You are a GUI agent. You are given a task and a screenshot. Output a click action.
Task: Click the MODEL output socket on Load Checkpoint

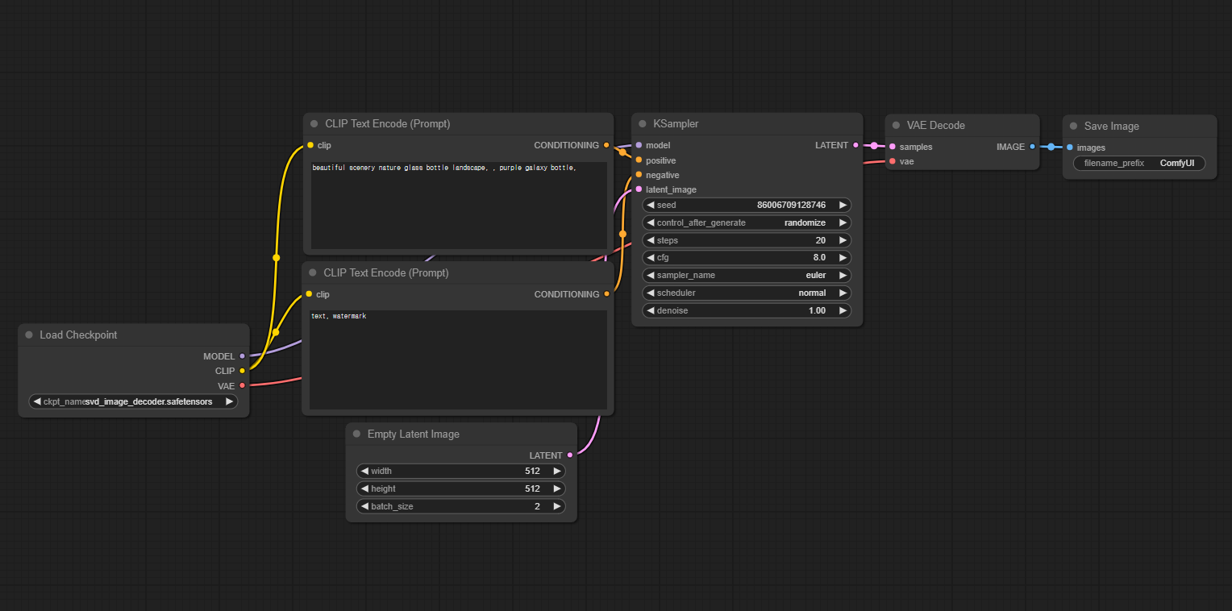click(x=242, y=355)
